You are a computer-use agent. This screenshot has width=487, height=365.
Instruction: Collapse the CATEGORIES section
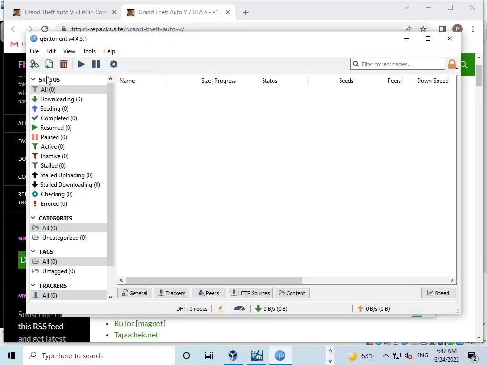tap(33, 218)
